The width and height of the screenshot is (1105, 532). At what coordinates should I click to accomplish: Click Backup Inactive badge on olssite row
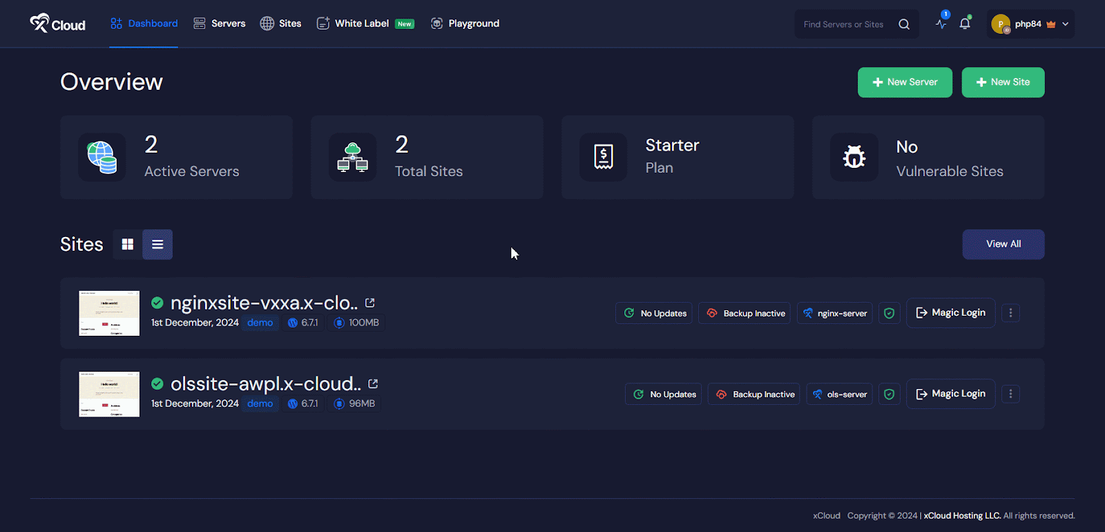tap(754, 394)
